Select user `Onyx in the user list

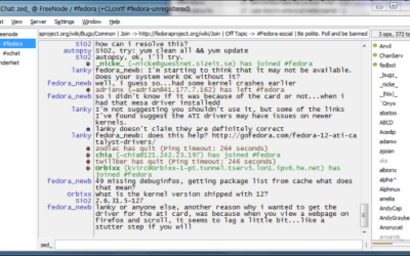point(388,104)
